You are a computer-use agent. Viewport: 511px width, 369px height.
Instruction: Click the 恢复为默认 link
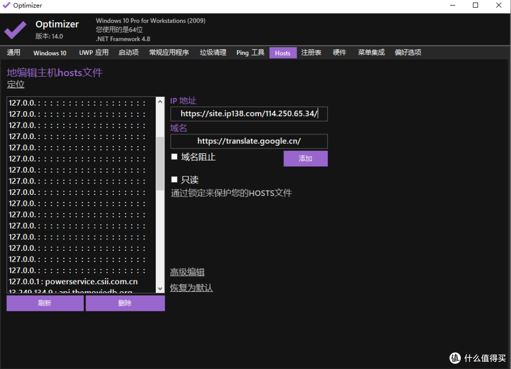point(191,288)
